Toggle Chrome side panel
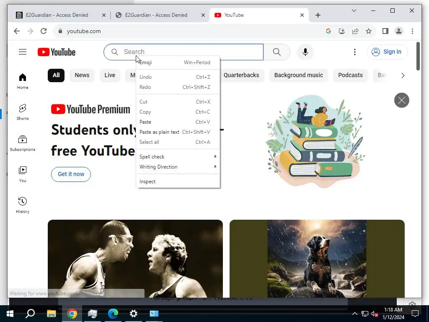429x322 pixels. [385, 31]
